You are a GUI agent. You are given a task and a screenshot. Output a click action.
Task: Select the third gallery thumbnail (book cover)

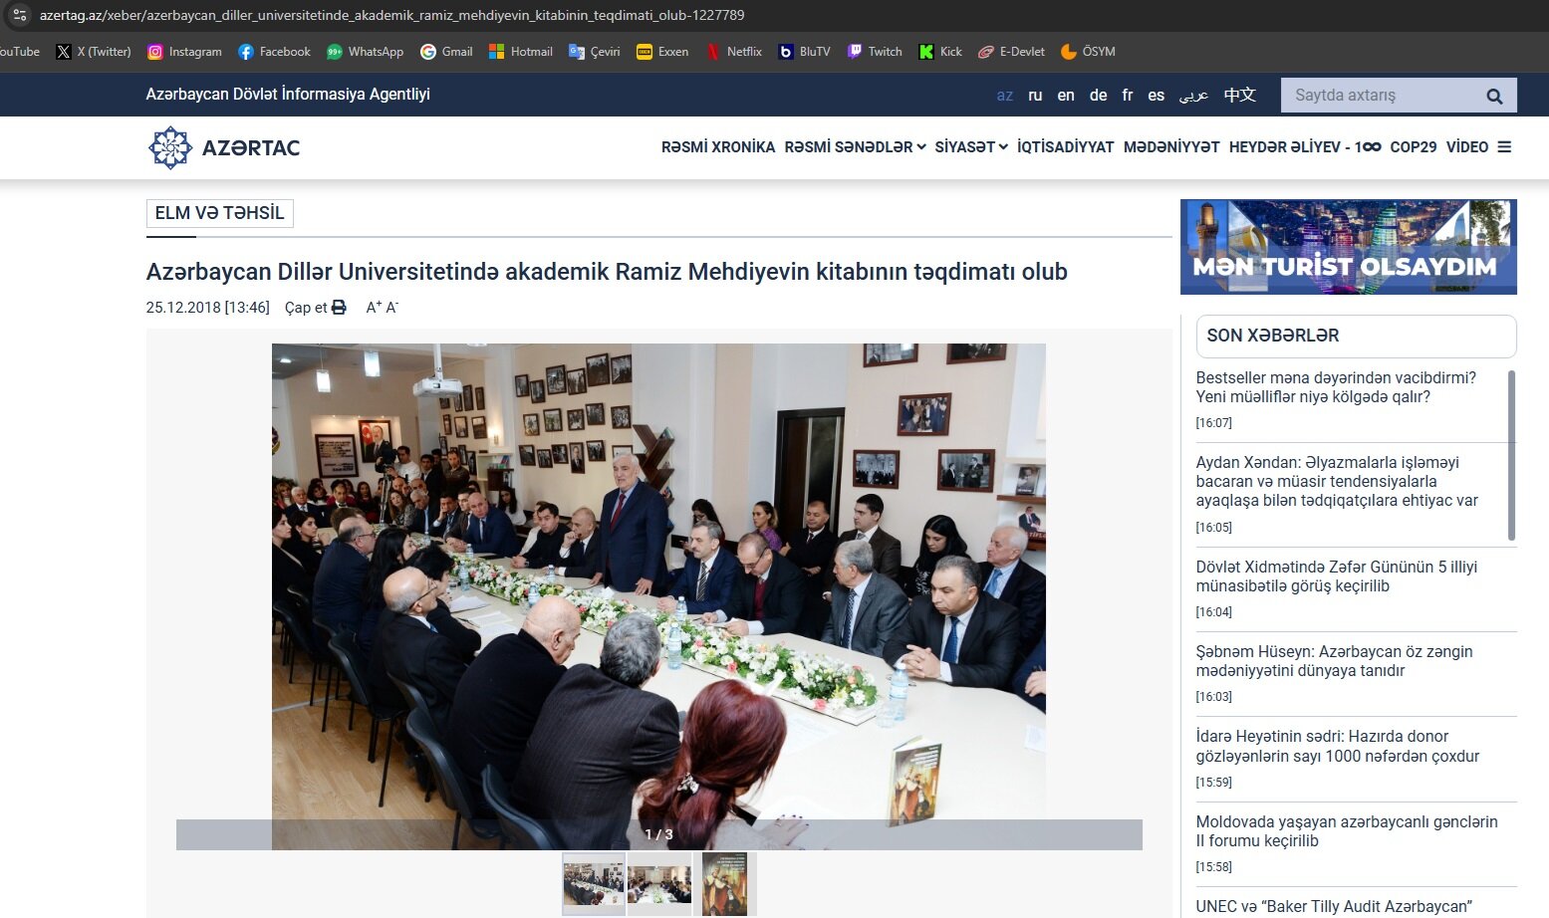coord(724,883)
